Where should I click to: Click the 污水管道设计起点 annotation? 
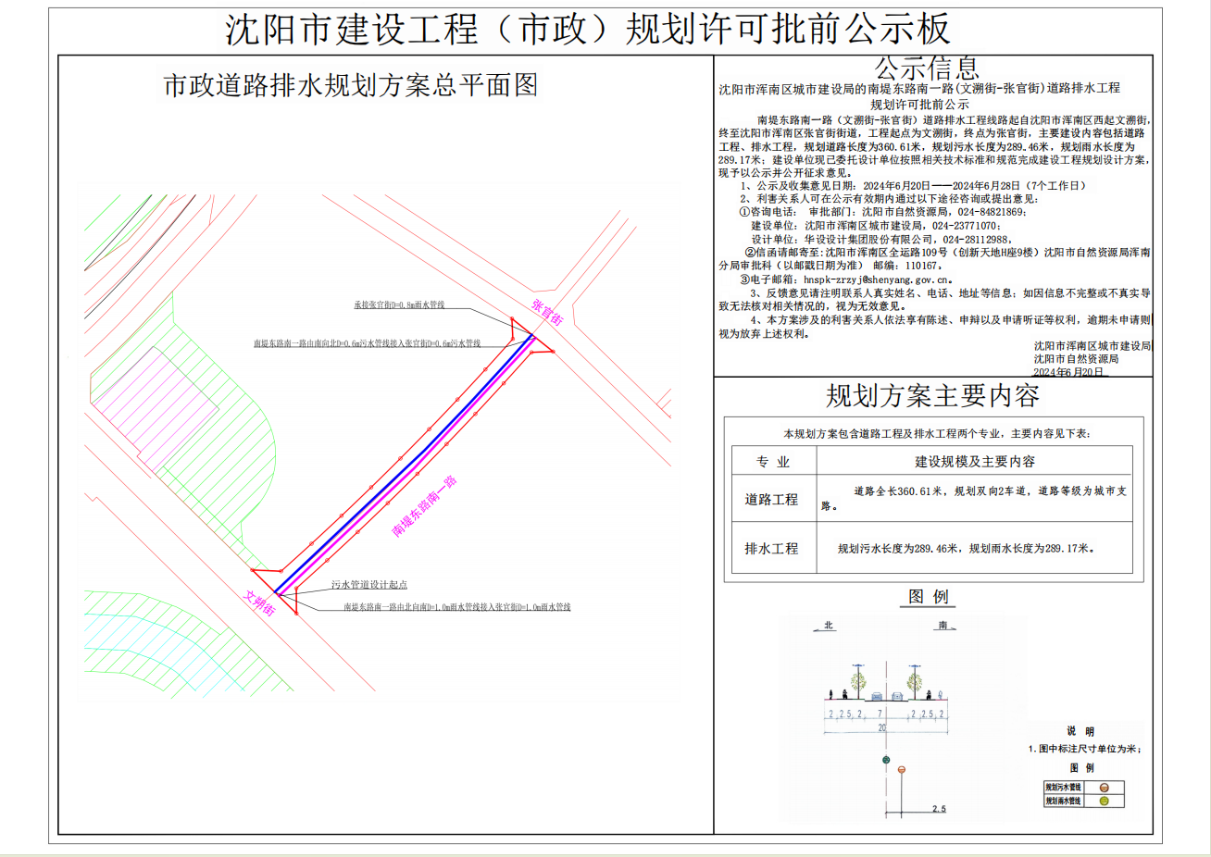click(369, 585)
